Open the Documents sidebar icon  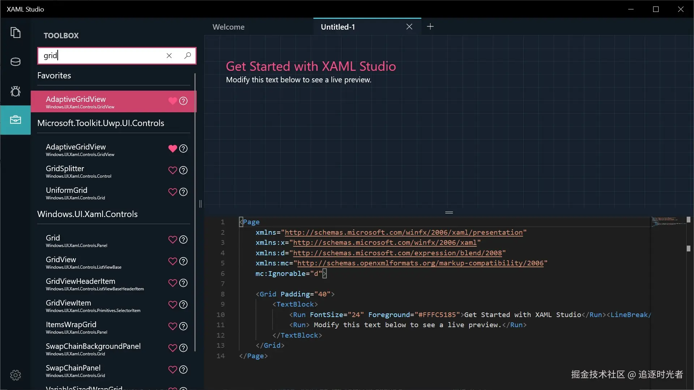pyautogui.click(x=15, y=33)
